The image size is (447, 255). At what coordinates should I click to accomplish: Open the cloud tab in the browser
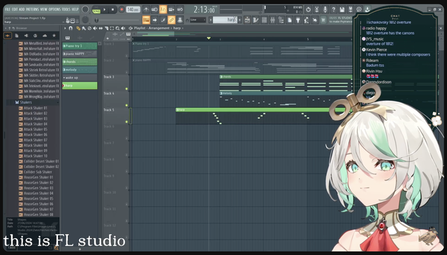[45, 36]
